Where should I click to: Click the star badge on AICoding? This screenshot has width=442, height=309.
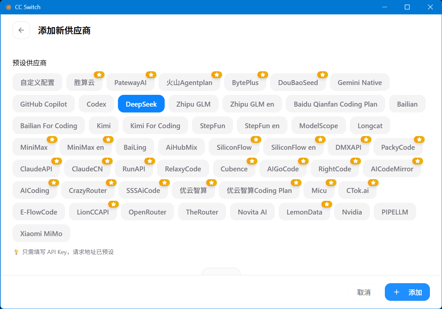[54, 183]
